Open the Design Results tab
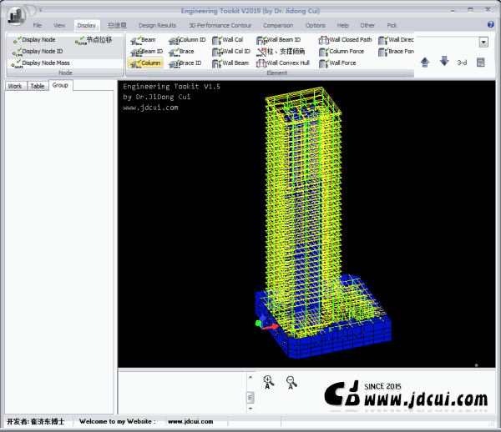The height and width of the screenshot is (432, 501). (158, 25)
